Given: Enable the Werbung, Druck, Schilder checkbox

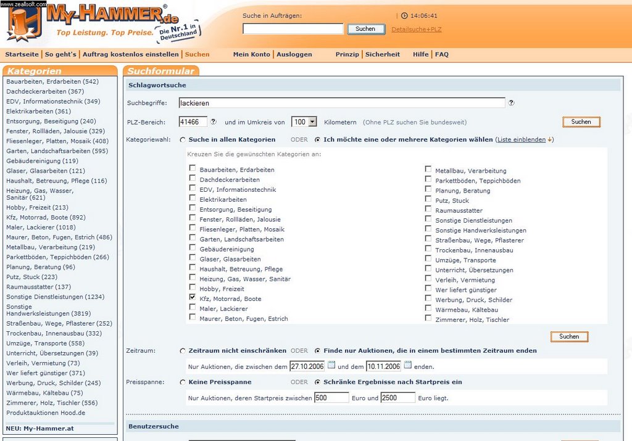Looking at the screenshot, I should [428, 298].
